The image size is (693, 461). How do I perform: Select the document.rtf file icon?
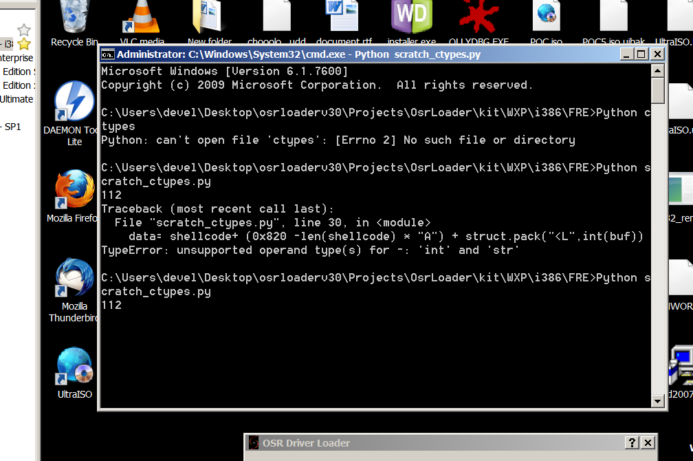tap(344, 19)
